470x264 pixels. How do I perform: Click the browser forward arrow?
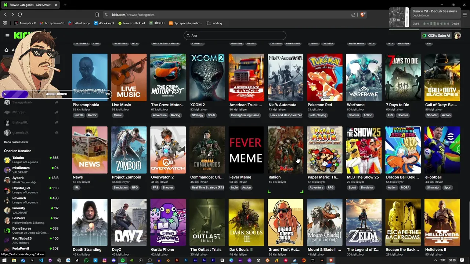[12, 15]
